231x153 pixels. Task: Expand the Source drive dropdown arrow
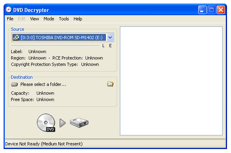(110, 38)
